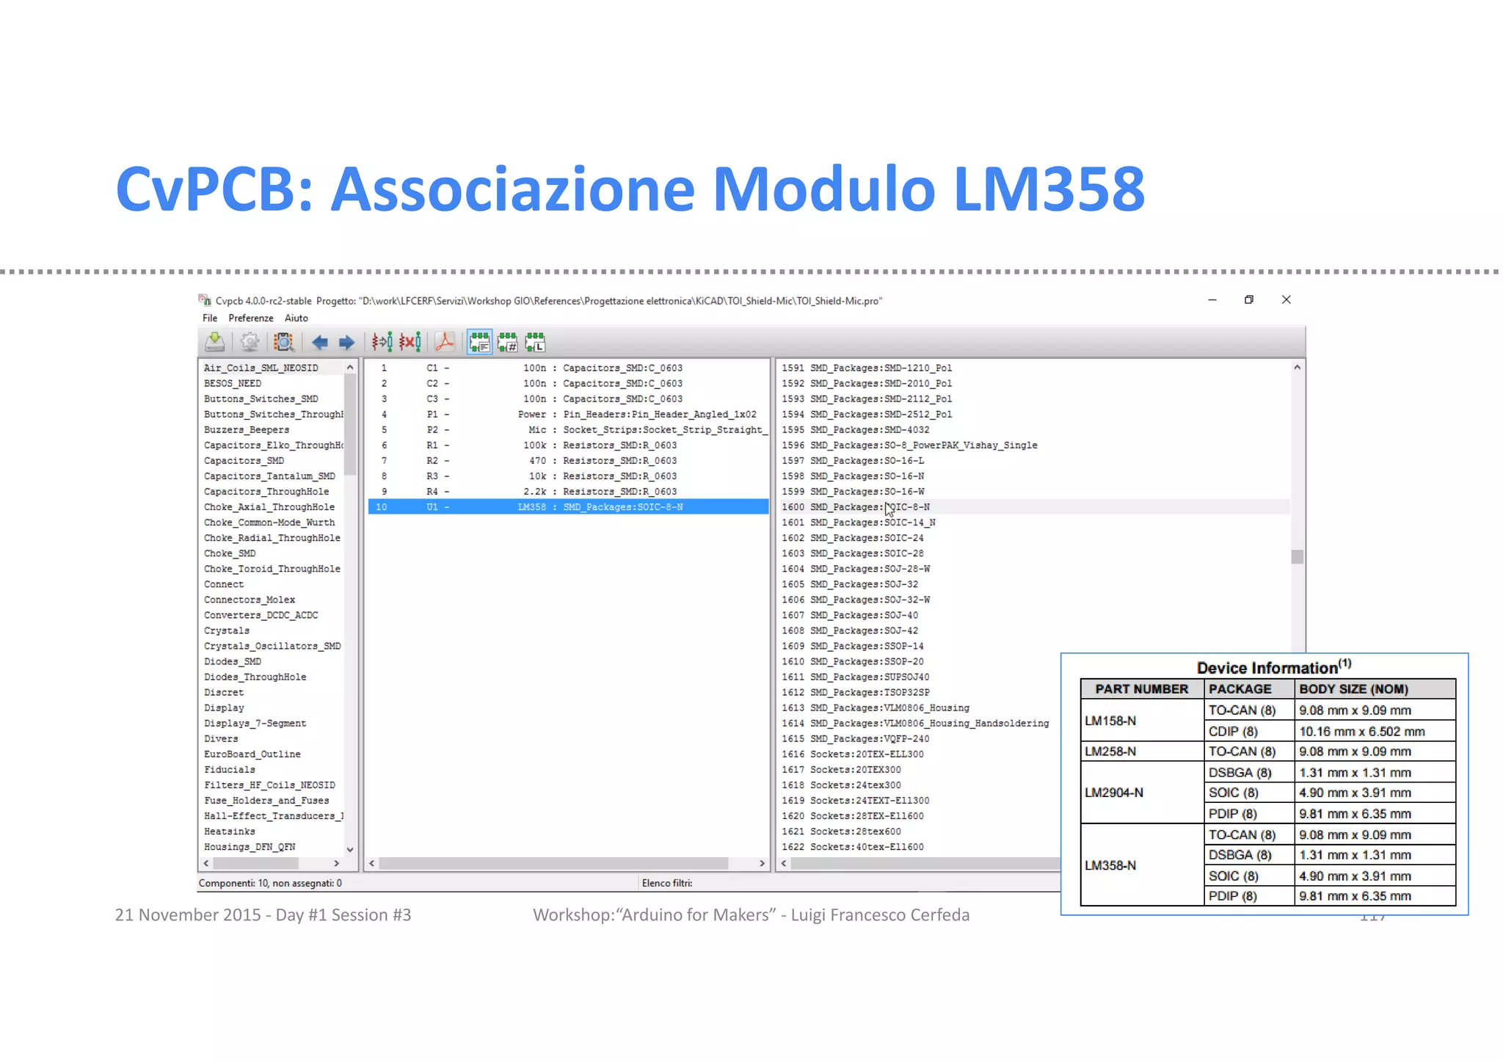The width and height of the screenshot is (1503, 1062).
Task: Click the component list horizontal scrollbar thumb
Action: point(553,863)
